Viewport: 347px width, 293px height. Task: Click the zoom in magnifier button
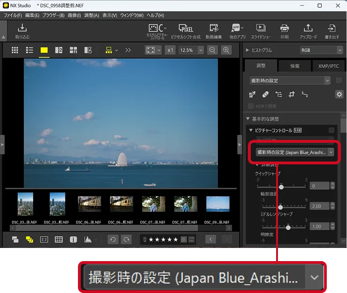[x=226, y=50]
